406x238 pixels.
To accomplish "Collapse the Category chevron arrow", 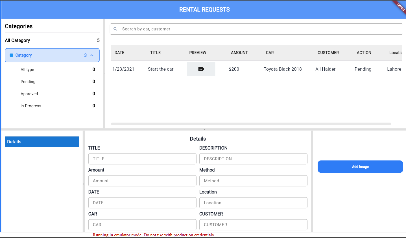I will coord(92,55).
